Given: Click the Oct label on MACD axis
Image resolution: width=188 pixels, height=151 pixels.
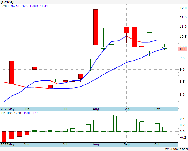Looking at the screenshot, I should (157, 144).
